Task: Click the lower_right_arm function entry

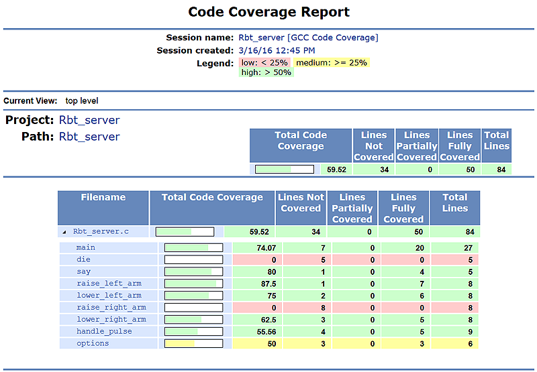Action: click(111, 320)
